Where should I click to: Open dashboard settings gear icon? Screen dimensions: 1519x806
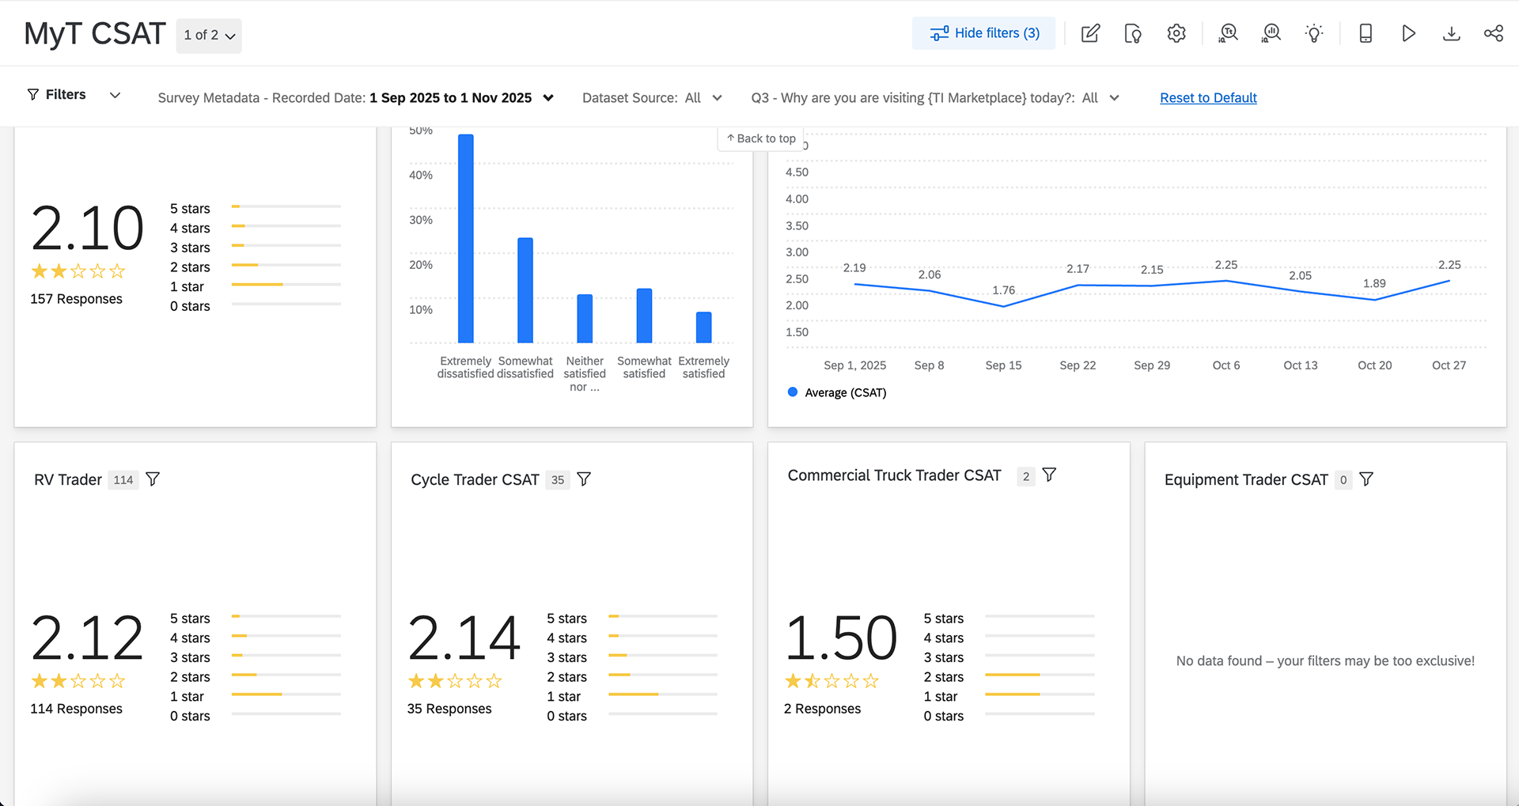(1176, 33)
